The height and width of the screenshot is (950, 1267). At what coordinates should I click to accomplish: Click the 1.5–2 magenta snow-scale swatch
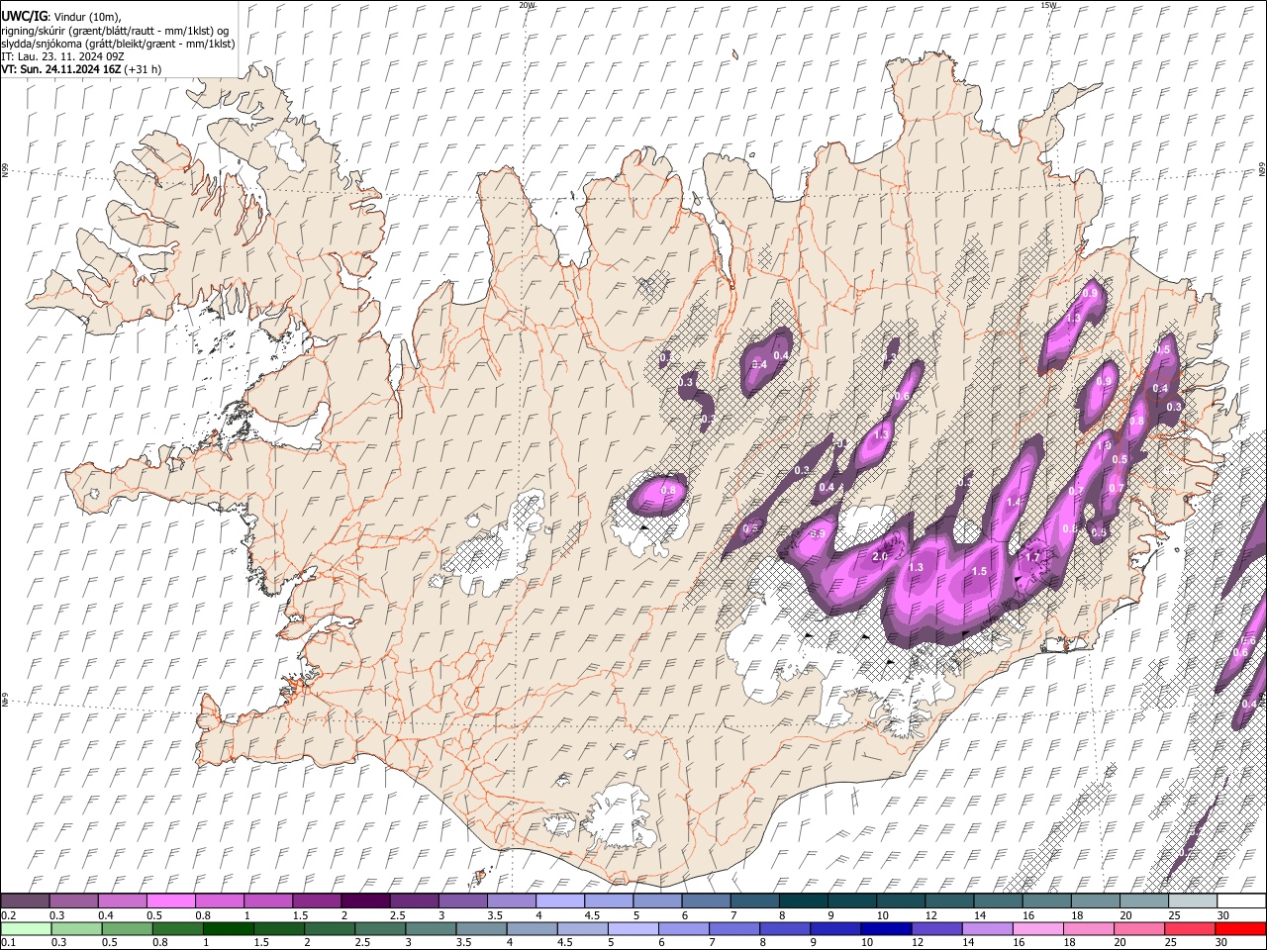pyautogui.click(x=317, y=901)
